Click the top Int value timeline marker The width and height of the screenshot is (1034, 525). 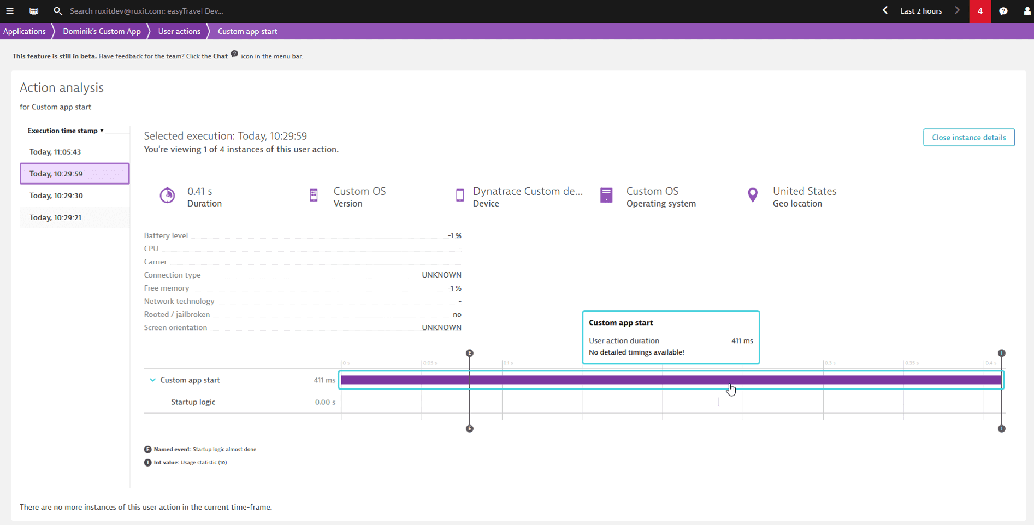[x=1002, y=353]
